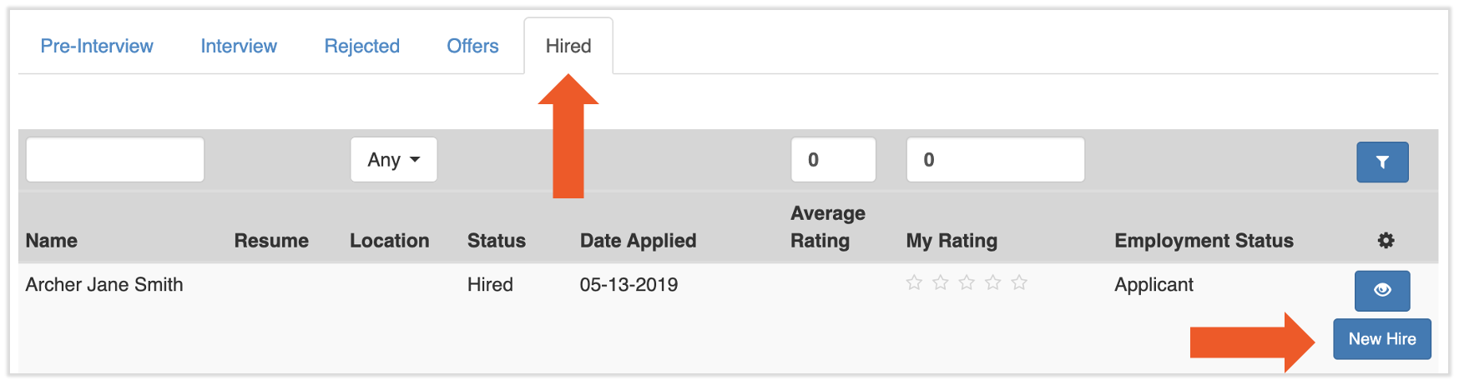Sort by the Date Applied column header
This screenshot has height=385, width=1459.
point(638,241)
